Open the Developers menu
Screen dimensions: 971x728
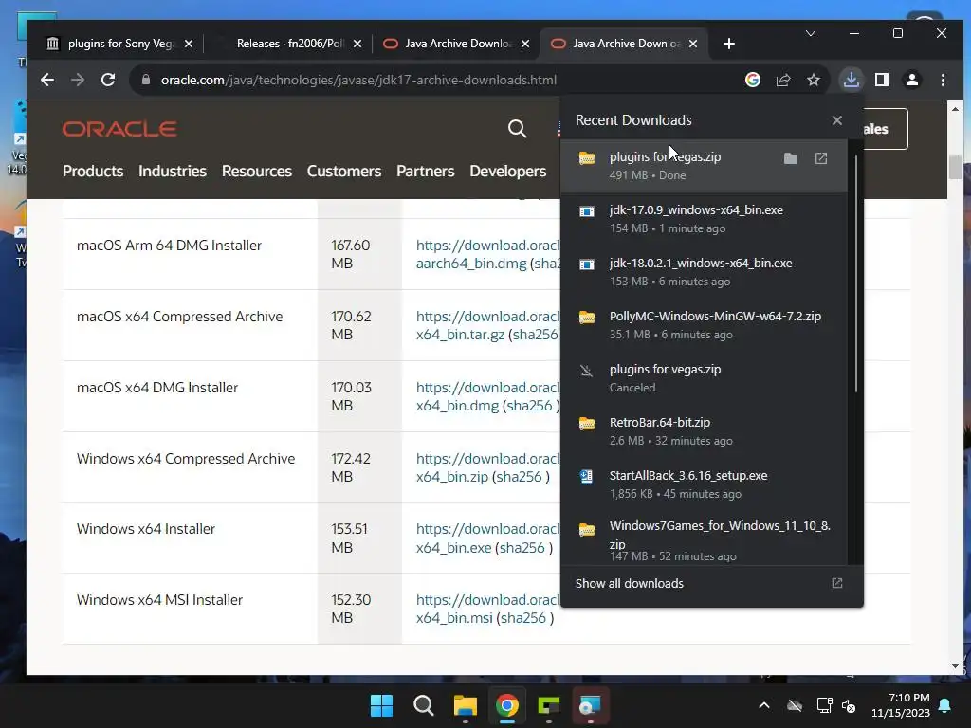click(508, 171)
